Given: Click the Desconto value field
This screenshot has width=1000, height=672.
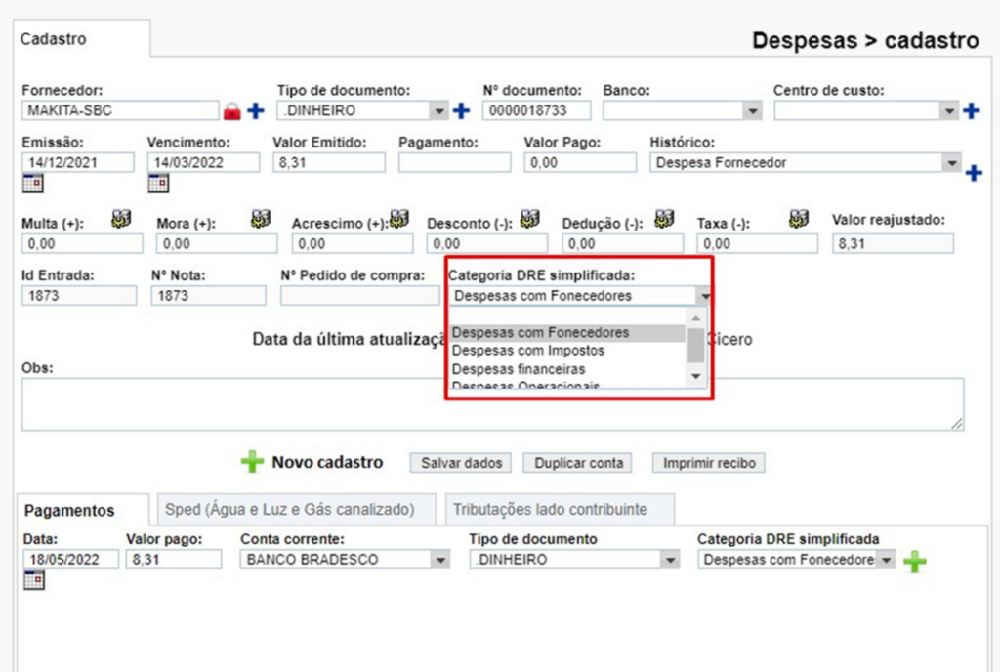Looking at the screenshot, I should 487,244.
